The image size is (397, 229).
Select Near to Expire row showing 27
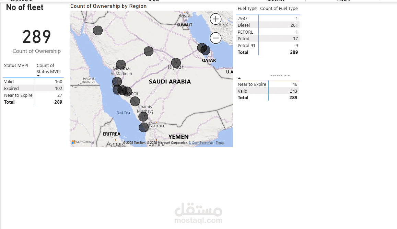pyautogui.click(x=33, y=95)
